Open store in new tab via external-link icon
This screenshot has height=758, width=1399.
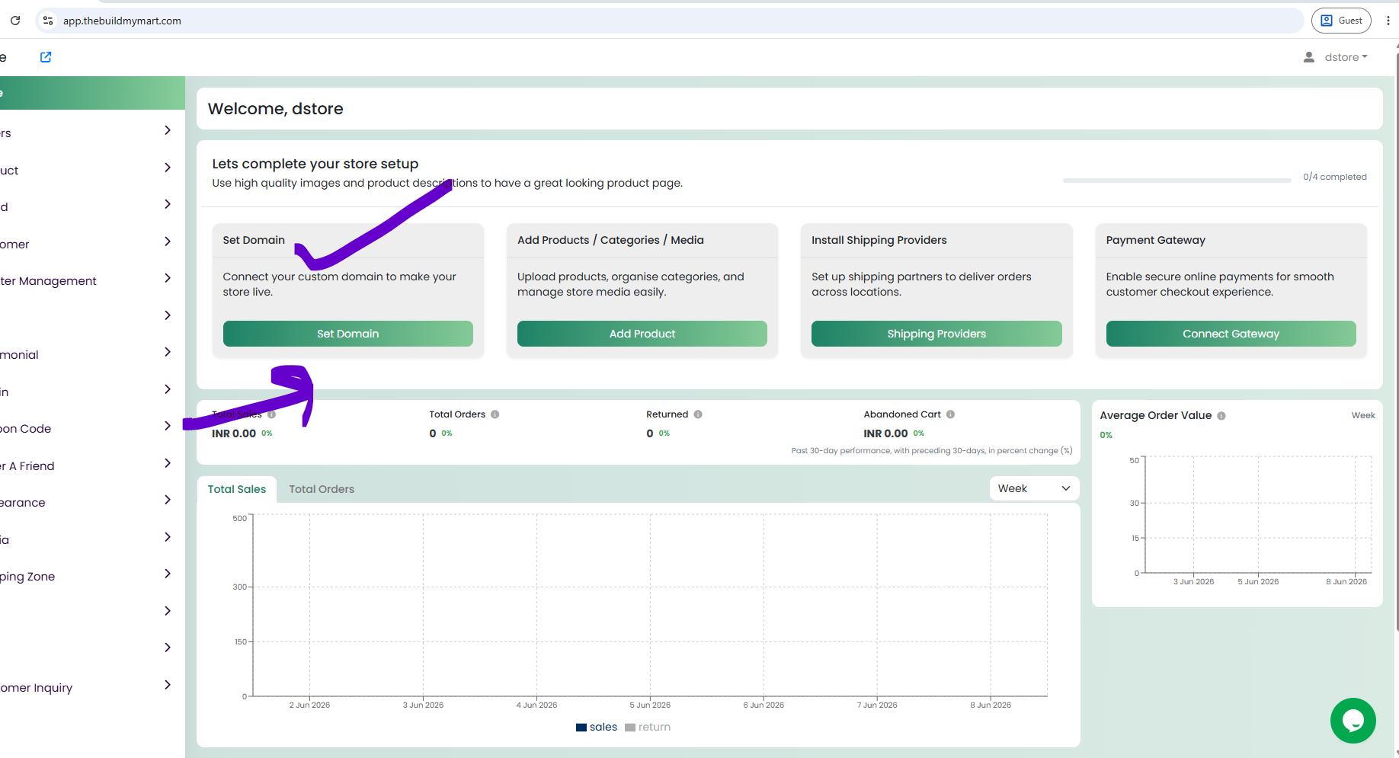46,57
